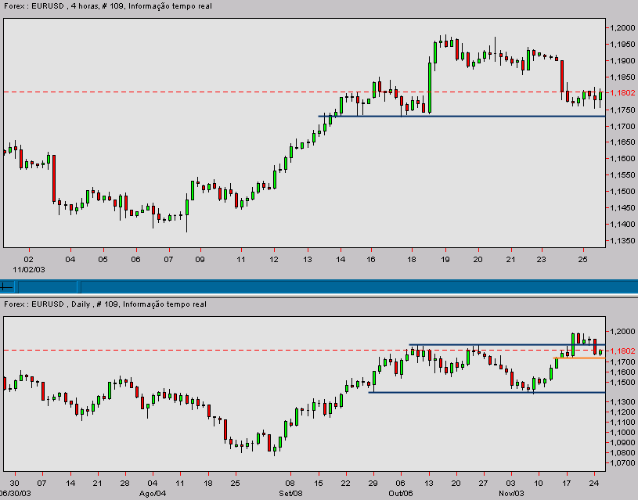This screenshot has height=500, width=638.
Task: Click the red 1,1802 price label on the 4-hour chart
Action: click(x=622, y=93)
